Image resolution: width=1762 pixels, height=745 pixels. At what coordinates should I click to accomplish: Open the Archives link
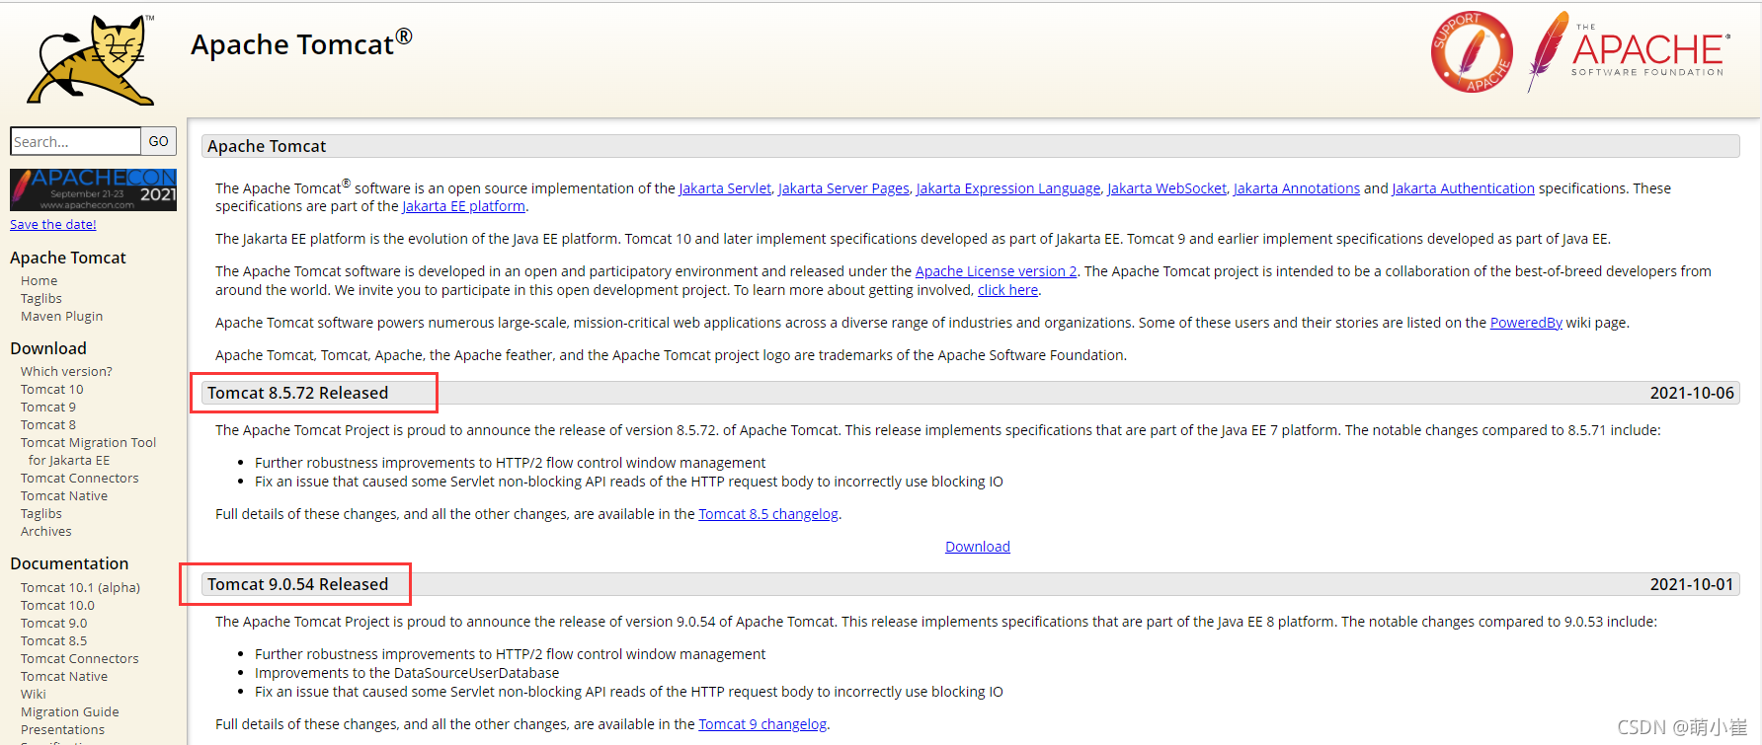click(46, 532)
